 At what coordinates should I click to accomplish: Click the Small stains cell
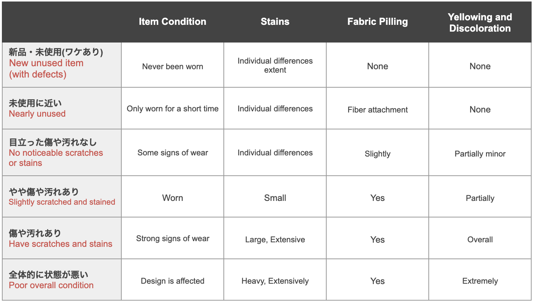[x=275, y=198]
